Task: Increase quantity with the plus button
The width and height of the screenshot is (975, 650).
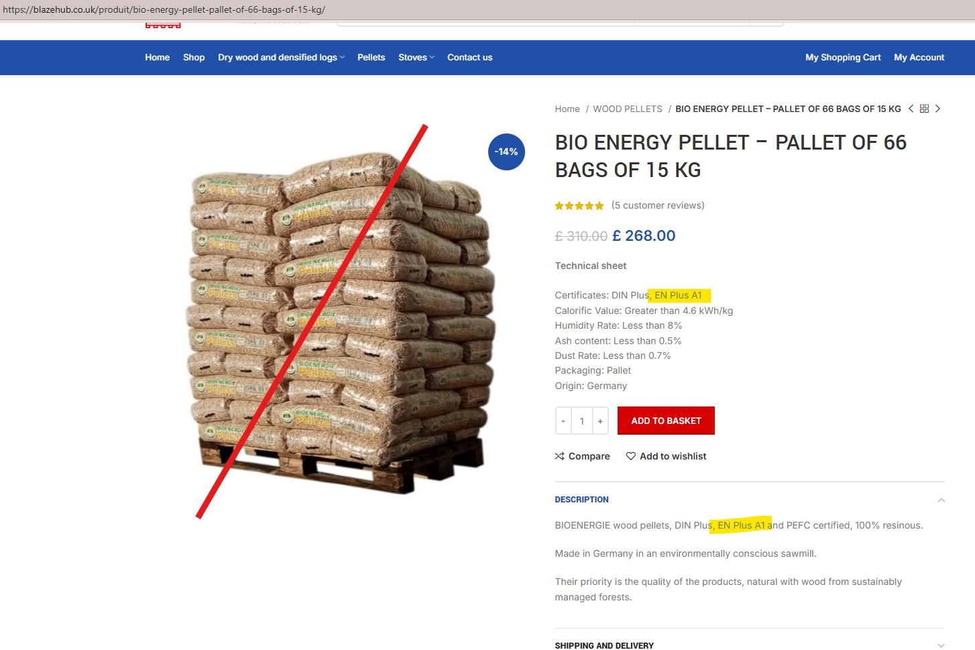Action: point(600,421)
